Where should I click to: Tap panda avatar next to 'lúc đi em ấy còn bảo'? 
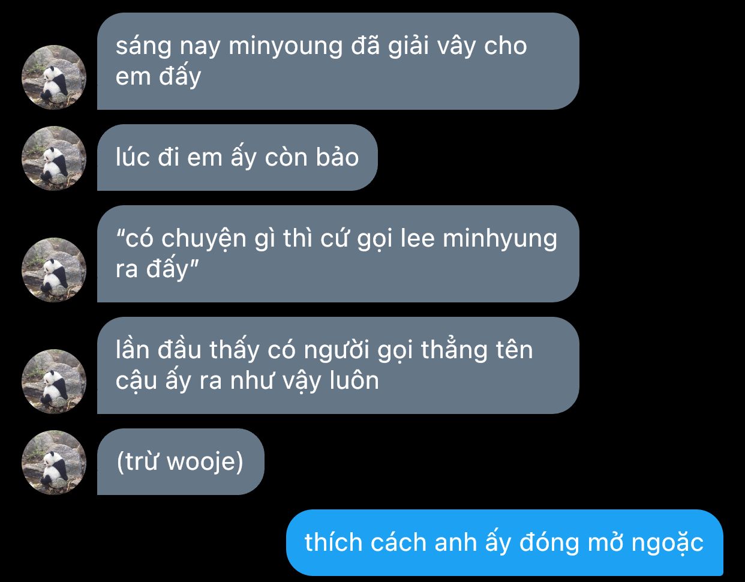[x=54, y=158]
